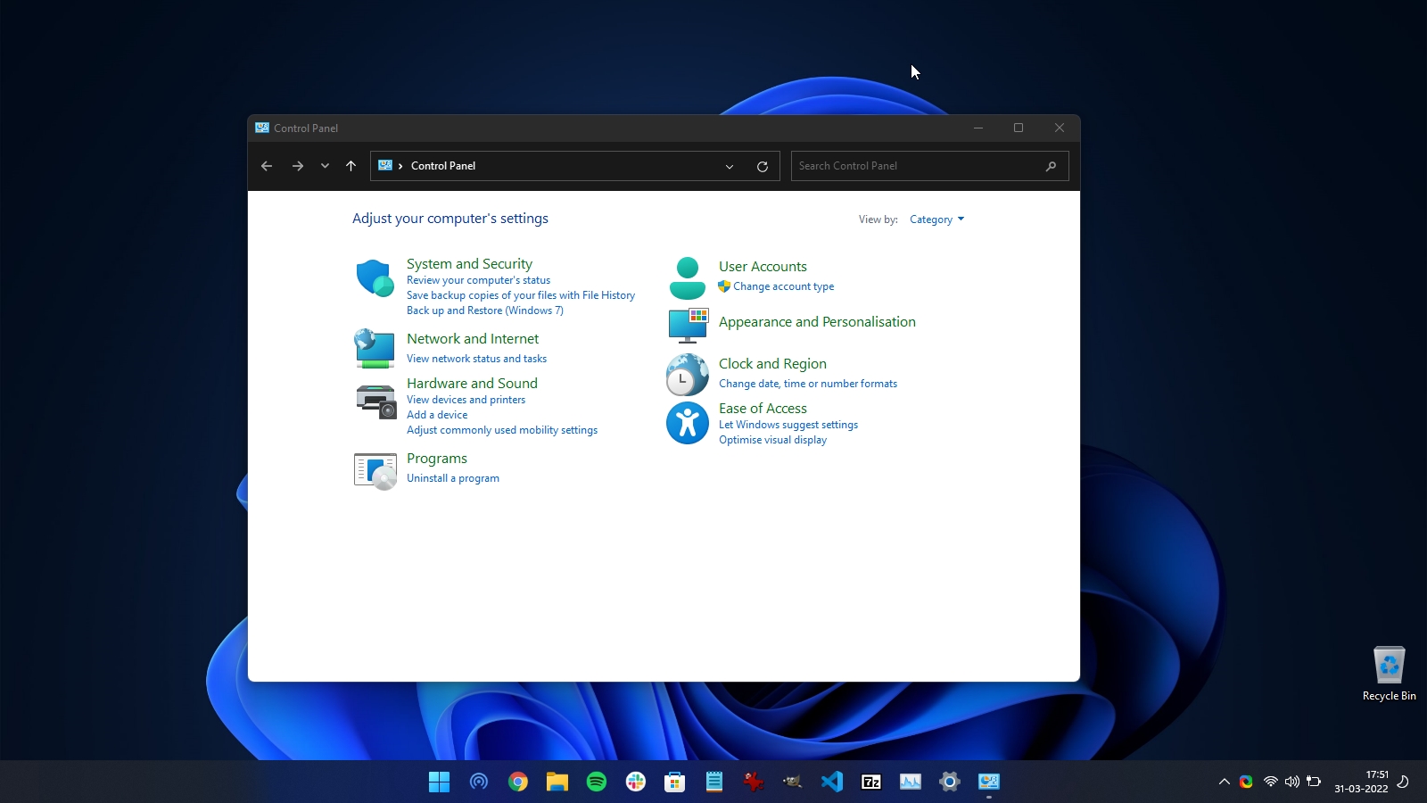Open Hardware and Sound printer icon

pos(375,401)
